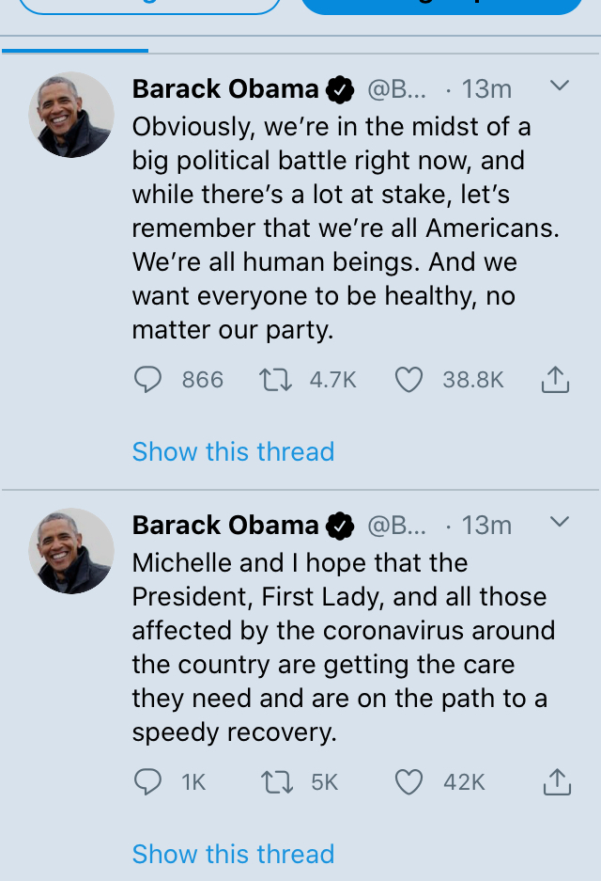Open Barack Obama name on first tweet
Viewport: 601px width, 881px height.
pos(225,88)
